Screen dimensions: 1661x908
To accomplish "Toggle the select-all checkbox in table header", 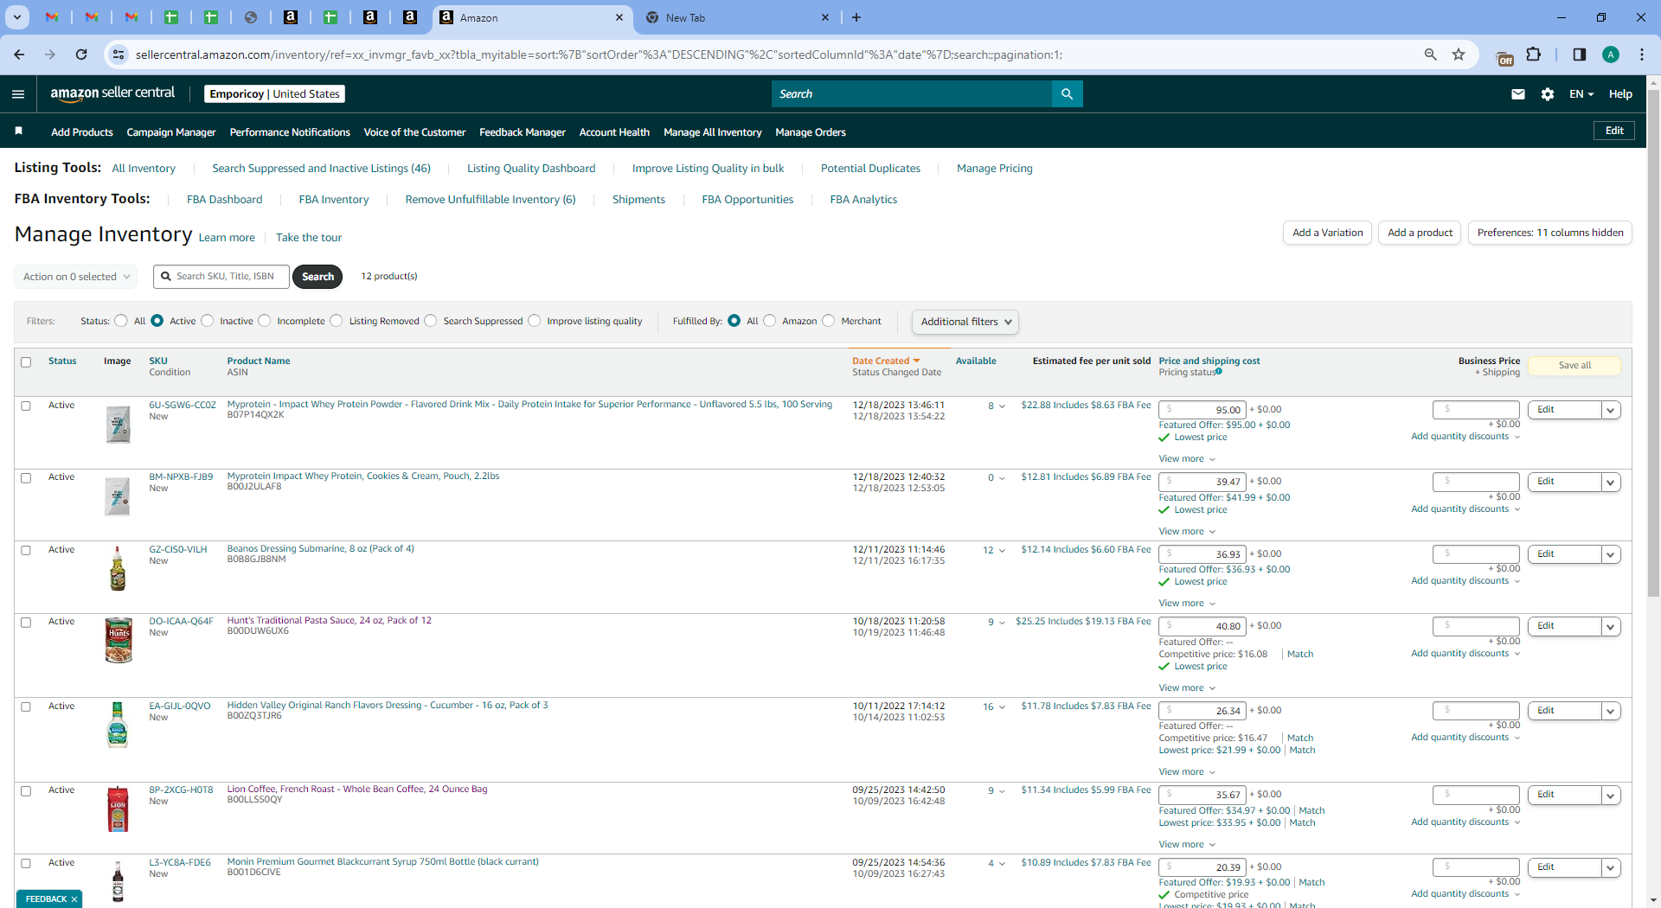I will tap(26, 362).
